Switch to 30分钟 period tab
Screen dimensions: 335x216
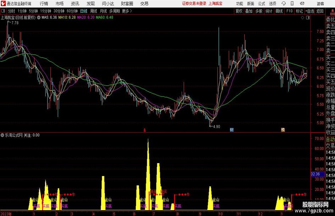pos(59,11)
